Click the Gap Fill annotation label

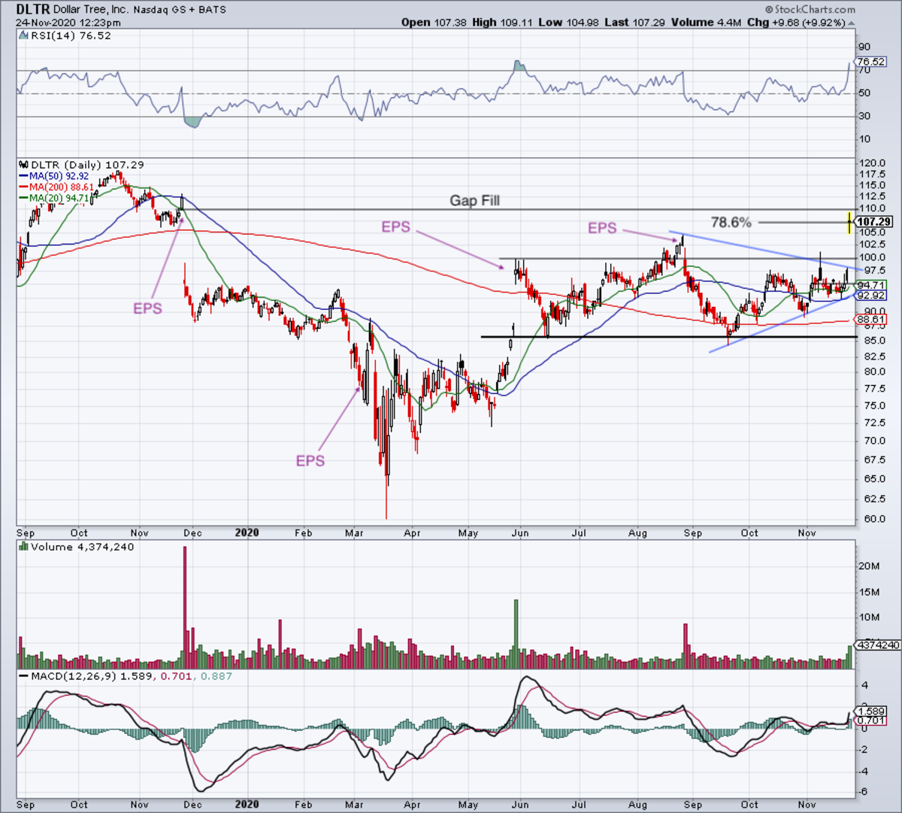pyautogui.click(x=474, y=200)
